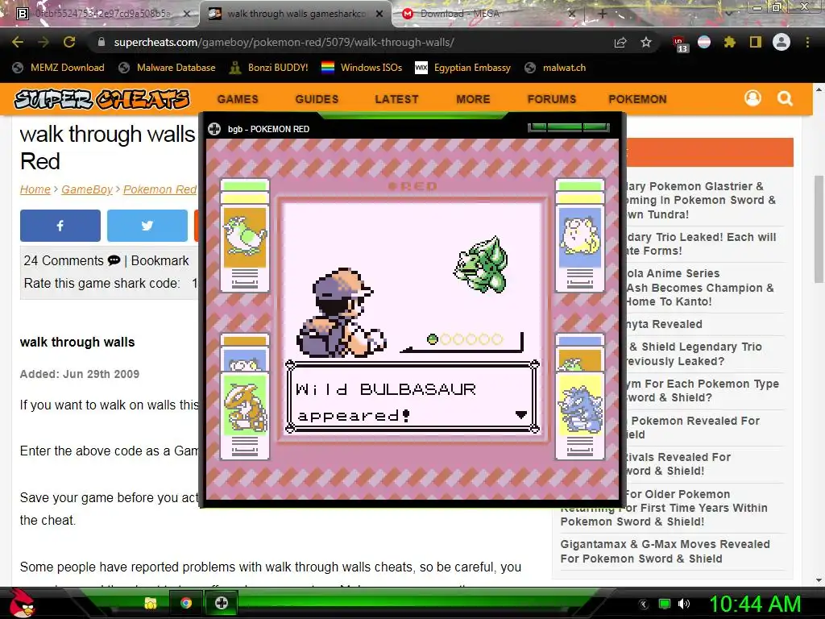Switch to Chrome in the taskbar
This screenshot has width=825, height=619.
[186, 603]
